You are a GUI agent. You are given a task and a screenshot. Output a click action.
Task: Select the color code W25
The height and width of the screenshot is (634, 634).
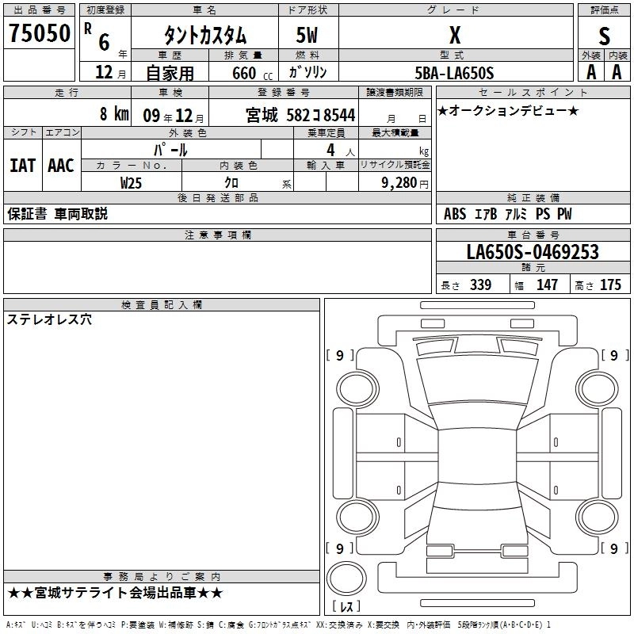click(x=132, y=182)
